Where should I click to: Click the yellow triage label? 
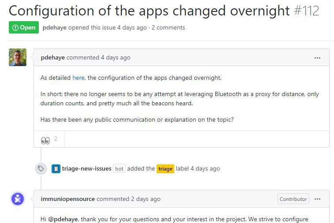[165, 169]
